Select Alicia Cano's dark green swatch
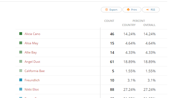 pyautogui.click(x=21, y=34)
